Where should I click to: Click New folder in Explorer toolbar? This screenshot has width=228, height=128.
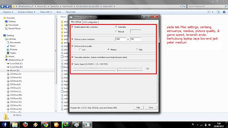(71, 12)
